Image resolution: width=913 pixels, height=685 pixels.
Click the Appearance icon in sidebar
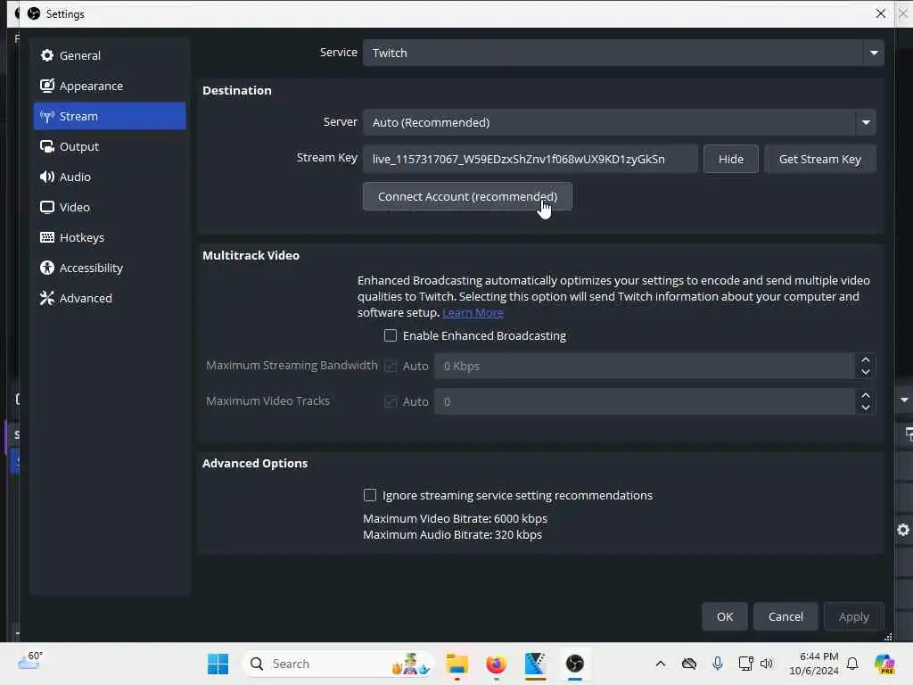(47, 86)
